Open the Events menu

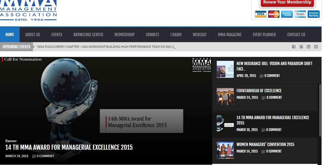pos(57,35)
